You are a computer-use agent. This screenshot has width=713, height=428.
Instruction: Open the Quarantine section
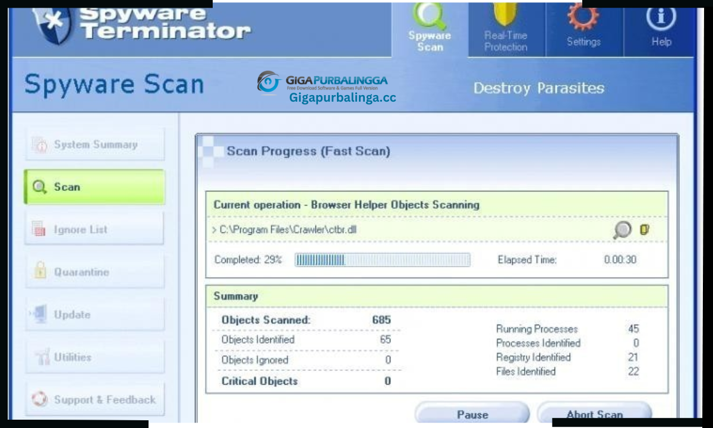(x=94, y=272)
